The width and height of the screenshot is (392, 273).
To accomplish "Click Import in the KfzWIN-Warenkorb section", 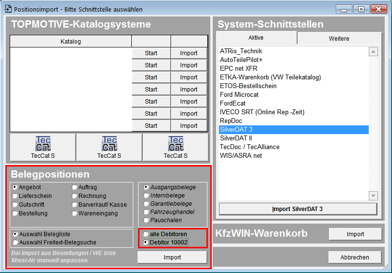I will click(x=355, y=234).
